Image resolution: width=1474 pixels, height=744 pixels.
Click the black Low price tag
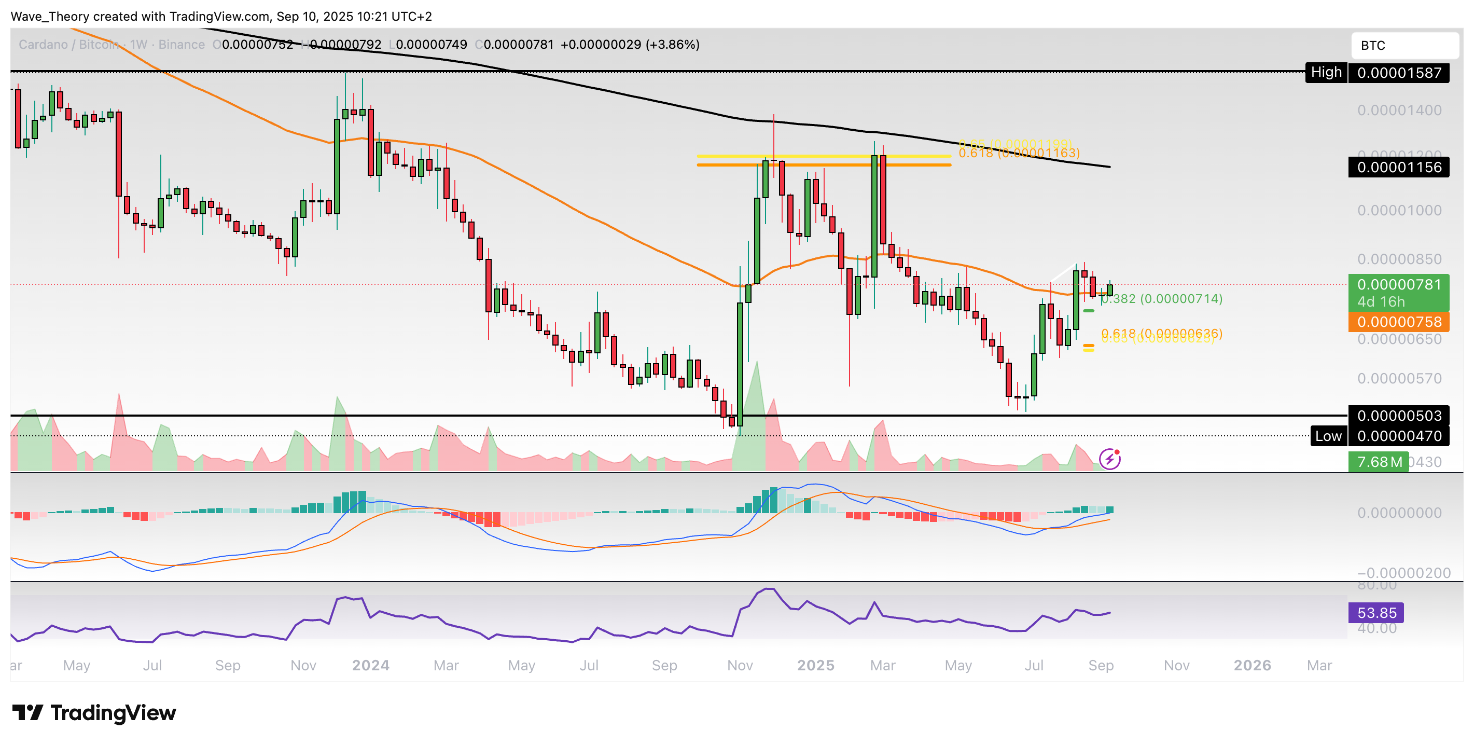point(1328,436)
